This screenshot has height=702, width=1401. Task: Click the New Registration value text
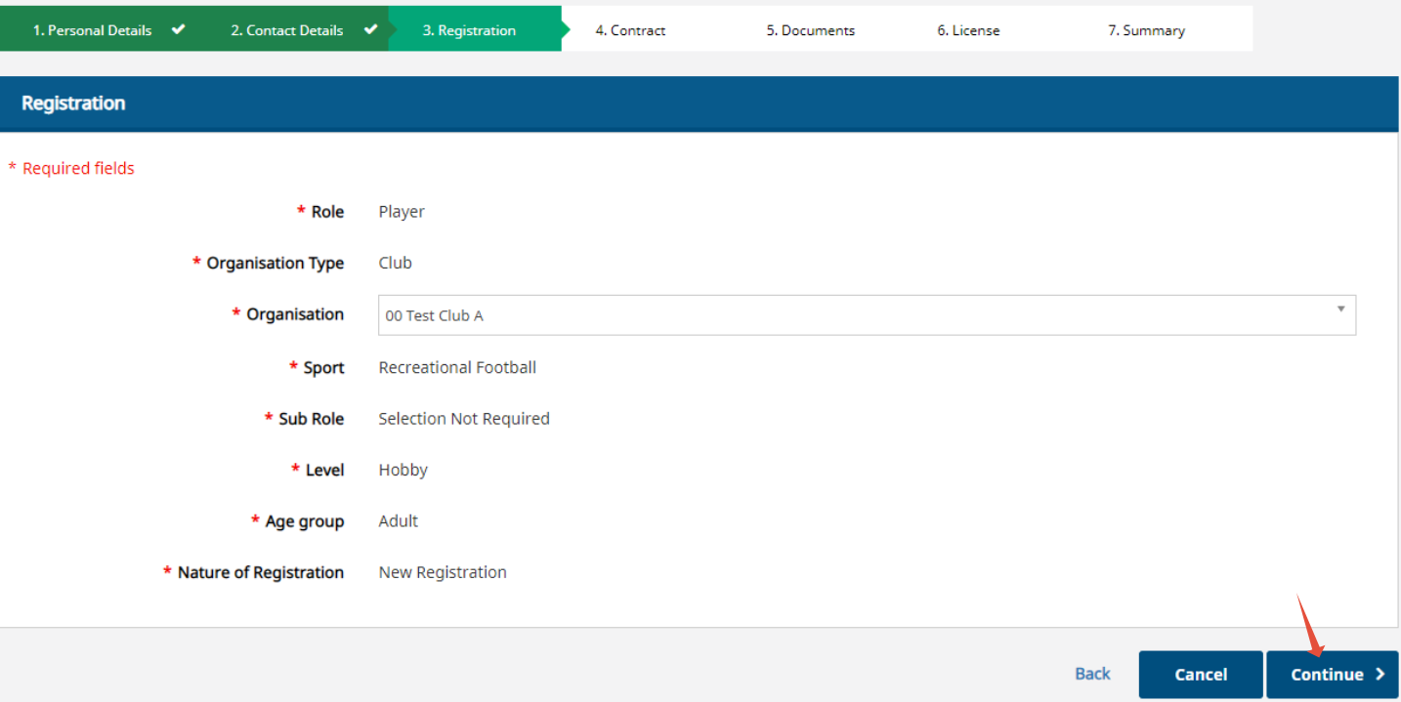[443, 573]
